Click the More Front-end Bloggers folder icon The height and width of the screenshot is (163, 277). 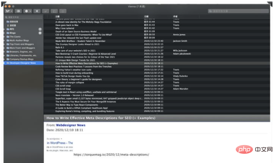[8, 48]
